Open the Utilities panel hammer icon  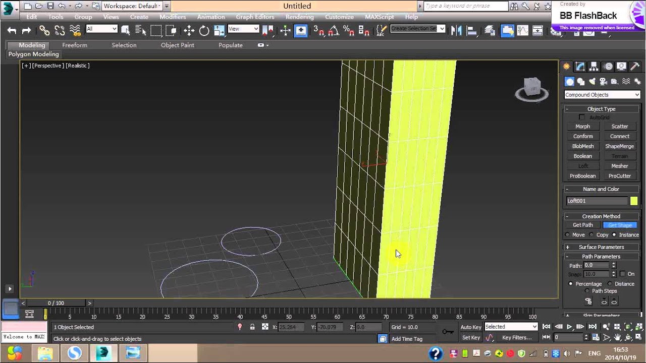635,67
